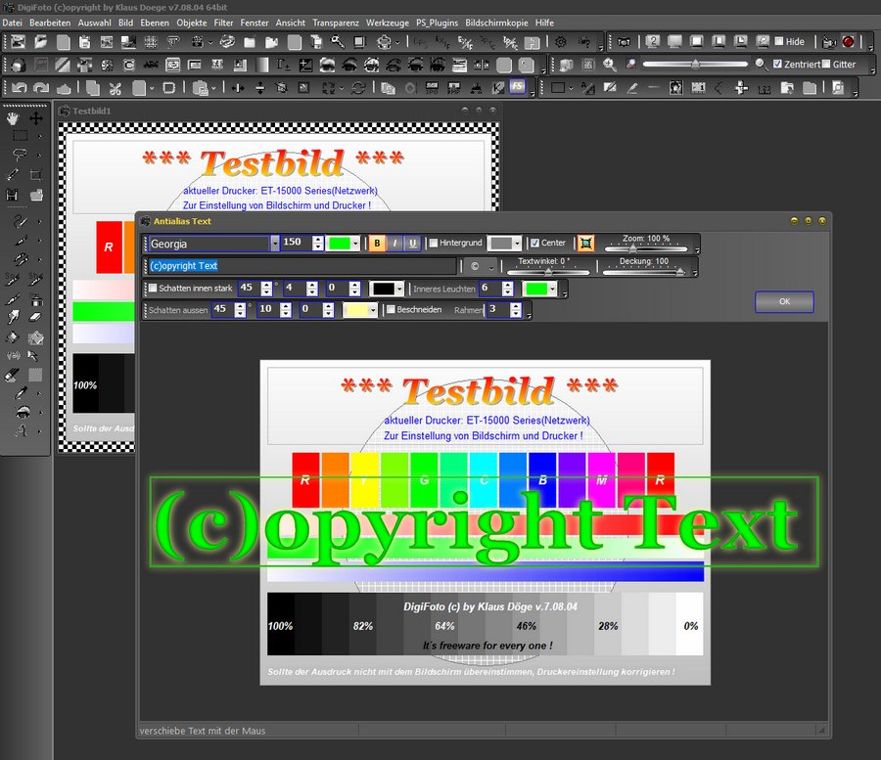Toggle Italic text style button
Image resolution: width=881 pixels, height=760 pixels.
pos(394,243)
